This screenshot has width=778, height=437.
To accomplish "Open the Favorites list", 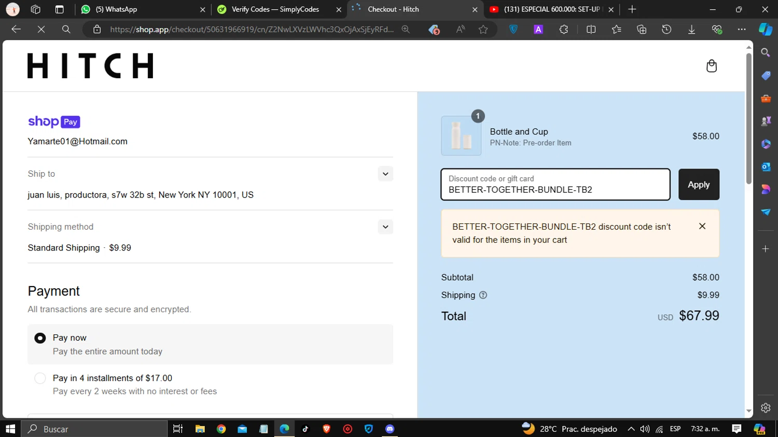I will 616,30.
